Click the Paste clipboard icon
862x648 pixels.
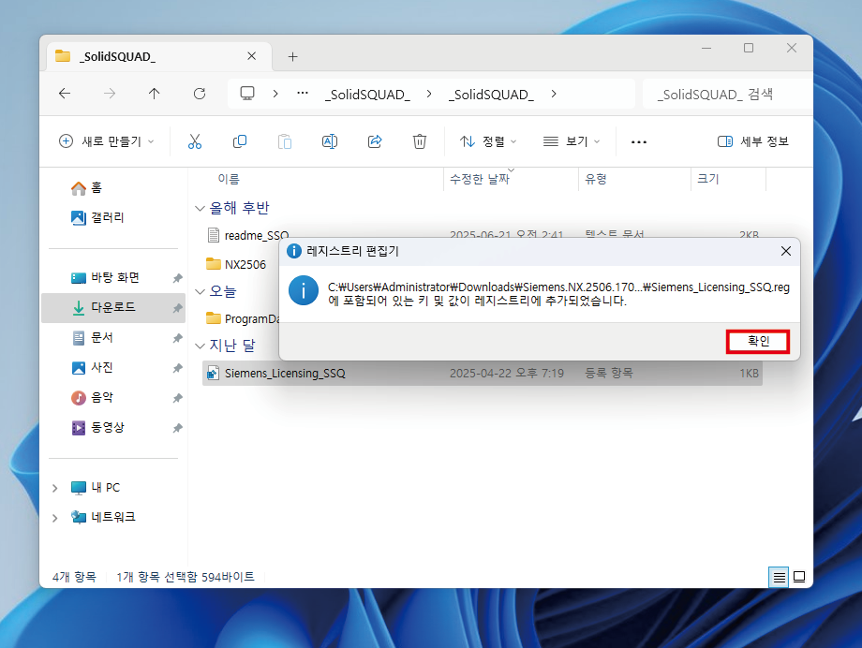pyautogui.click(x=285, y=141)
